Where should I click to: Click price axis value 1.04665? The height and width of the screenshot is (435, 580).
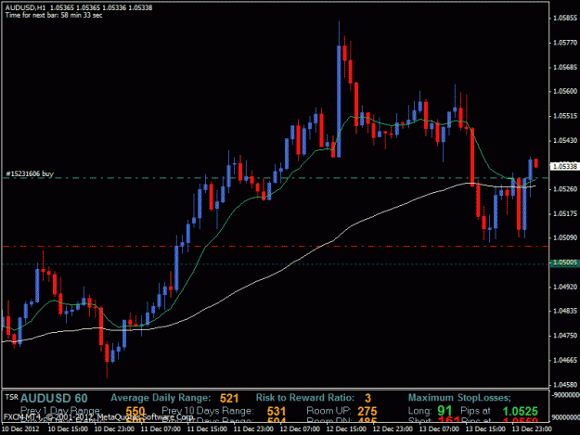point(565,360)
